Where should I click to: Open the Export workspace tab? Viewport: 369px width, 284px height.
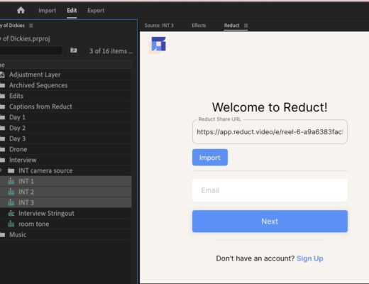coord(96,11)
